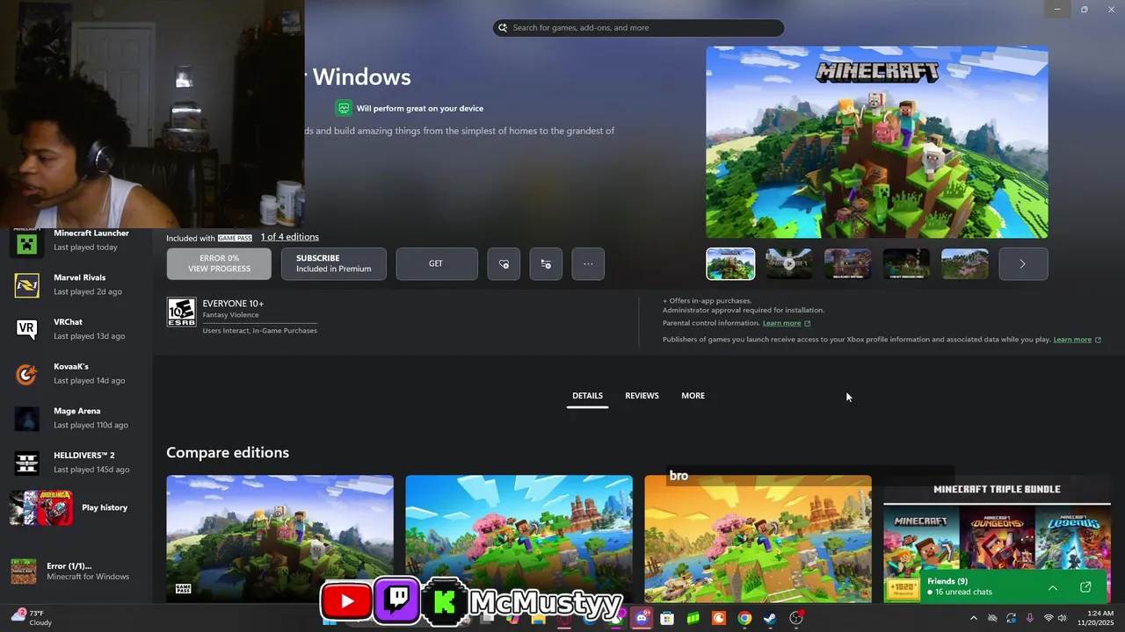Open publishers data Learn more link
1125x632 pixels.
1072,340
